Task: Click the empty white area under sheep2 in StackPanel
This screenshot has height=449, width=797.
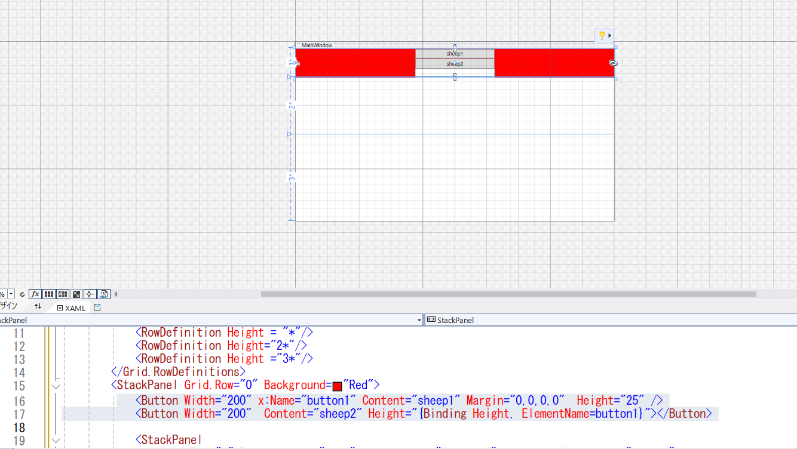Action: (455, 72)
